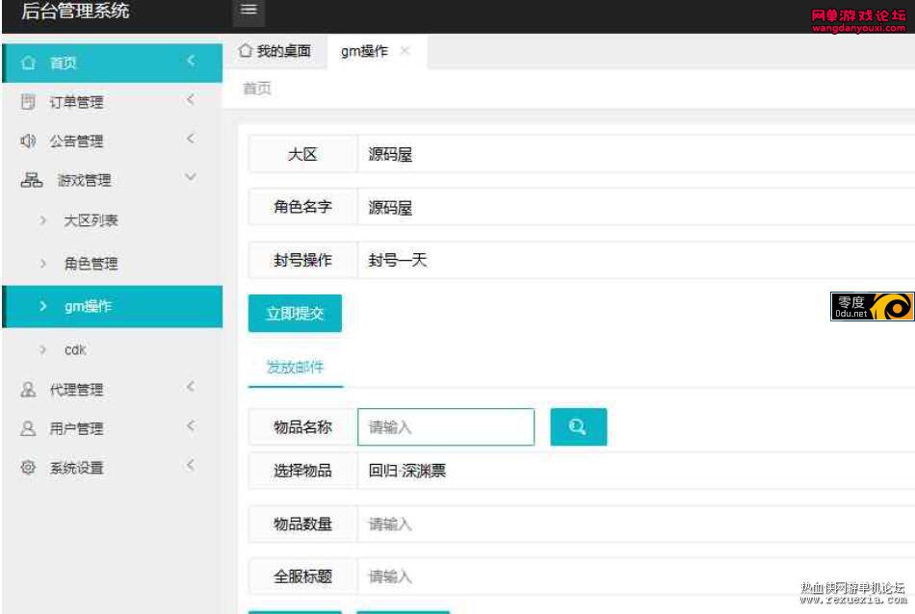This screenshot has width=915, height=614.
Task: Click the 游戏管理 hierarchy icon
Action: tap(32, 180)
